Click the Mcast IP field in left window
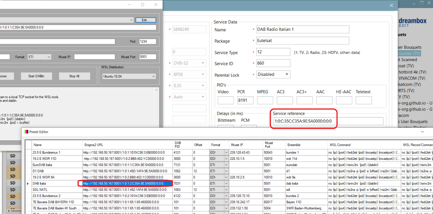The width and height of the screenshot is (433, 214). (94, 57)
